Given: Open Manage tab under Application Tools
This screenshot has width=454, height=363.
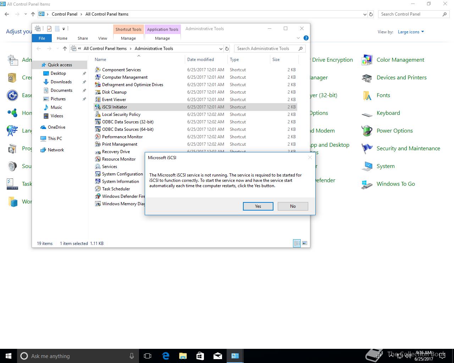Looking at the screenshot, I should tap(162, 38).
